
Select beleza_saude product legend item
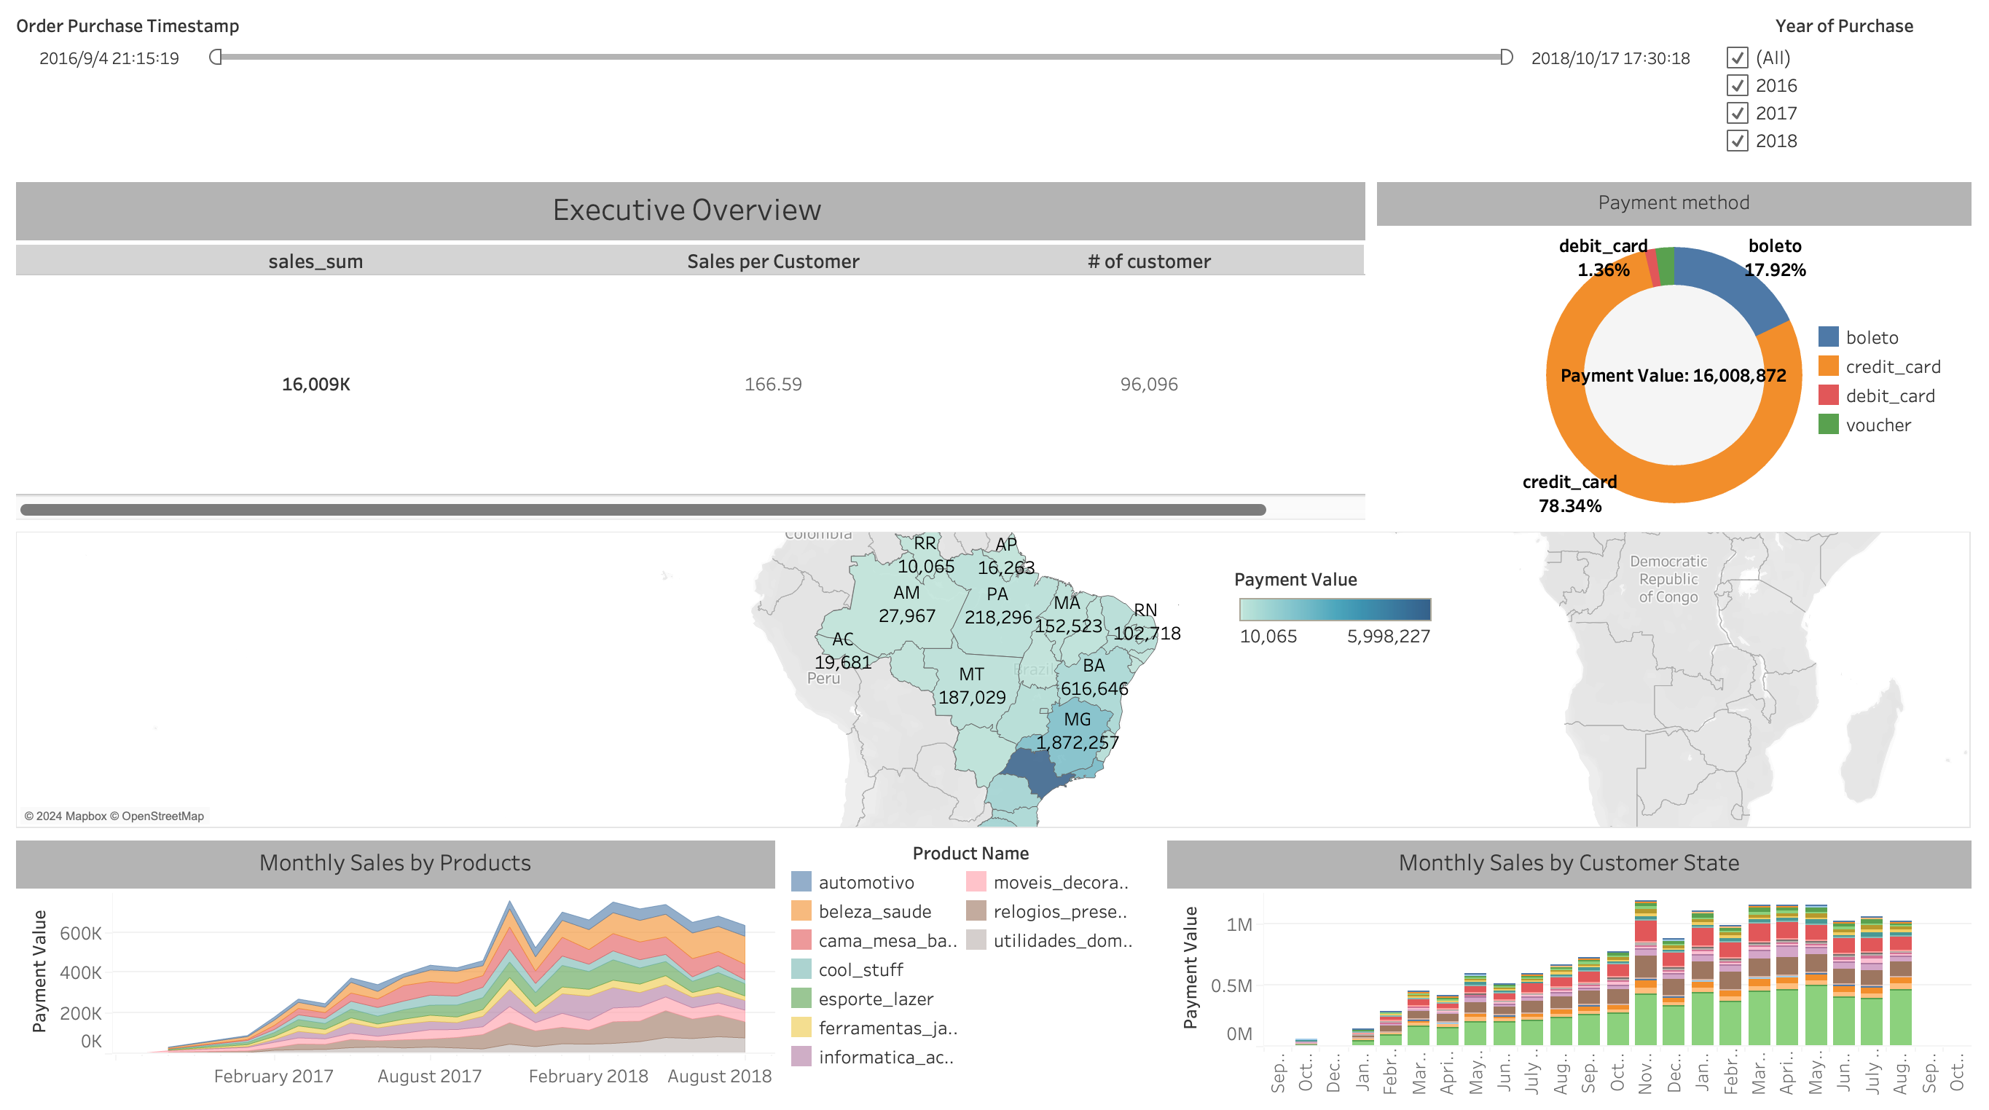(874, 912)
